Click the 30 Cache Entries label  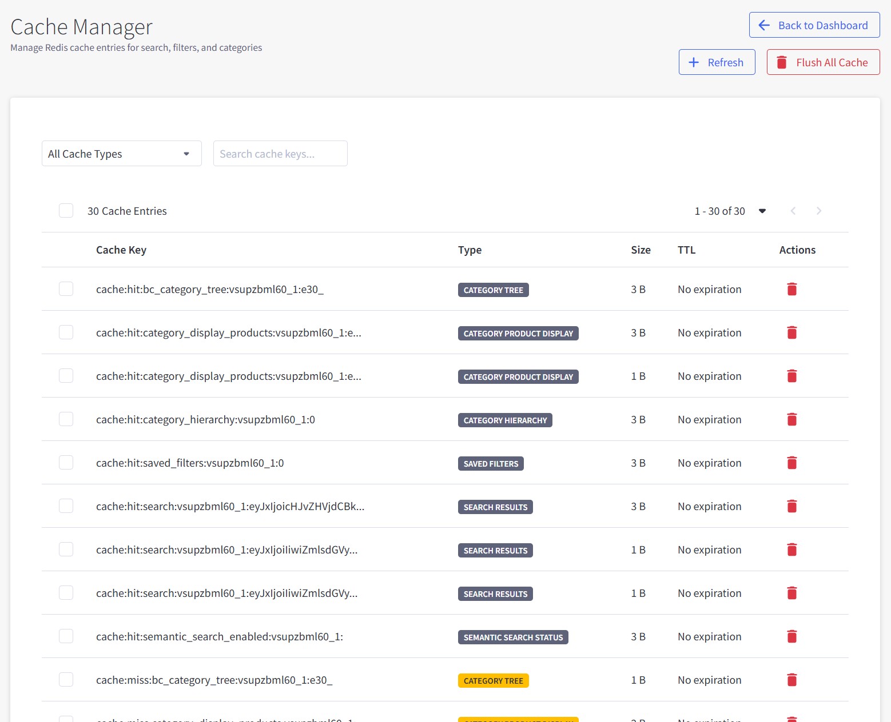(127, 211)
